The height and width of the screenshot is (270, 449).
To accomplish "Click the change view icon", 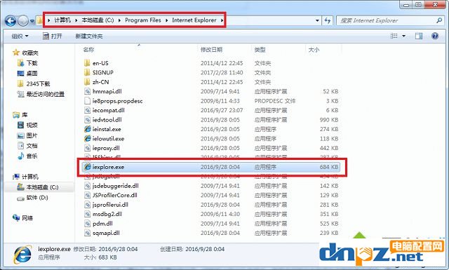I will 394,36.
